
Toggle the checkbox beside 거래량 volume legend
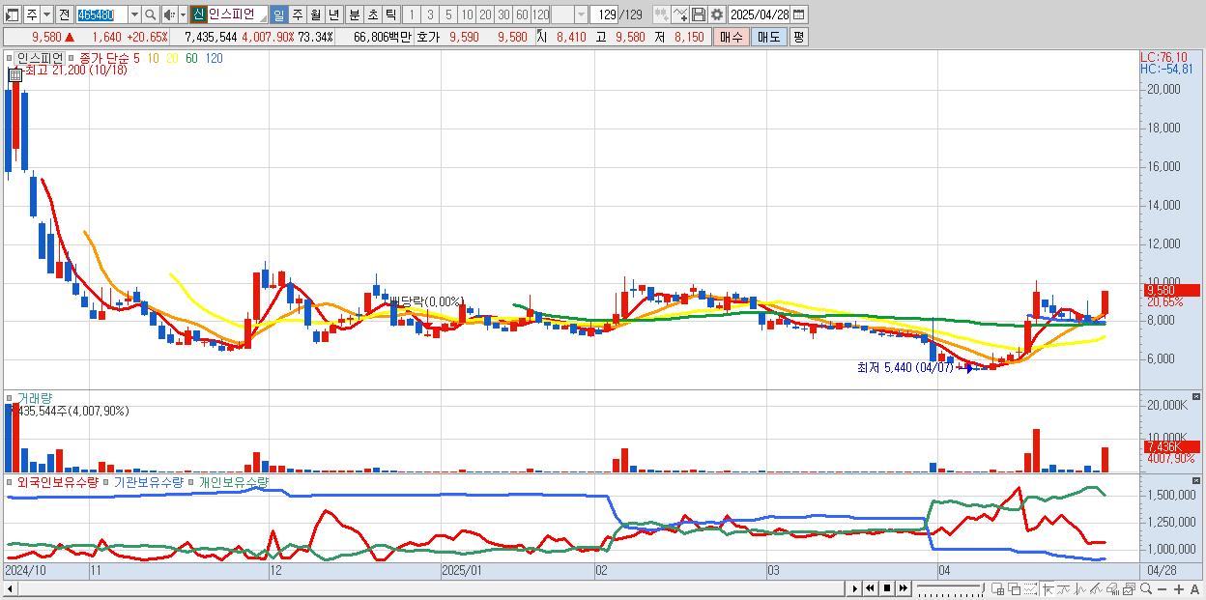tap(12, 397)
